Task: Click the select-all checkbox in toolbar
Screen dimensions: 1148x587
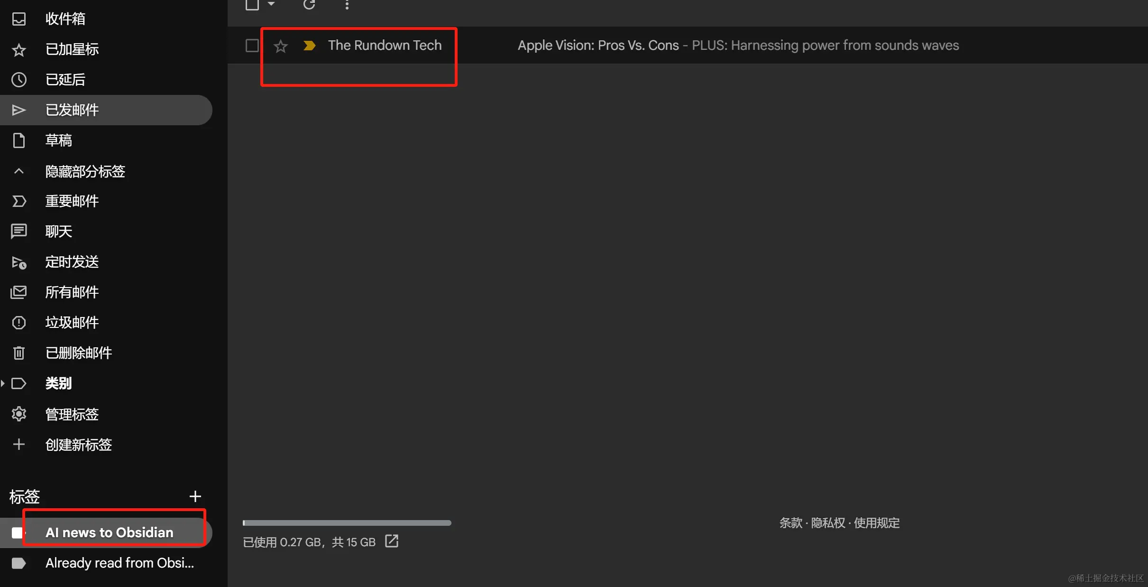Action: (252, 4)
